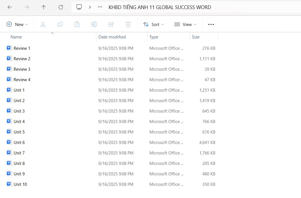Expand the Sort options dropdown
Viewport: 301px width, 198px height.
tap(153, 25)
